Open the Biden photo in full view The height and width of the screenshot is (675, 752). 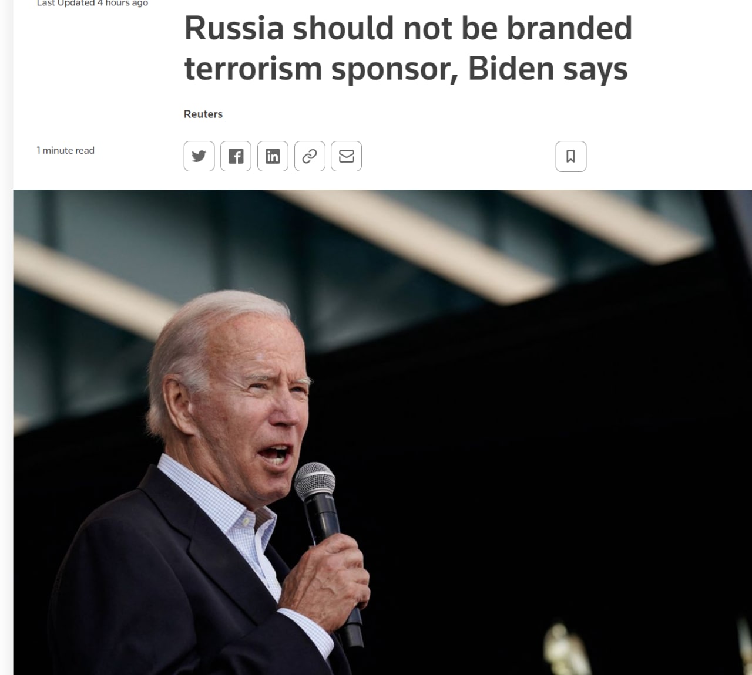pos(382,432)
